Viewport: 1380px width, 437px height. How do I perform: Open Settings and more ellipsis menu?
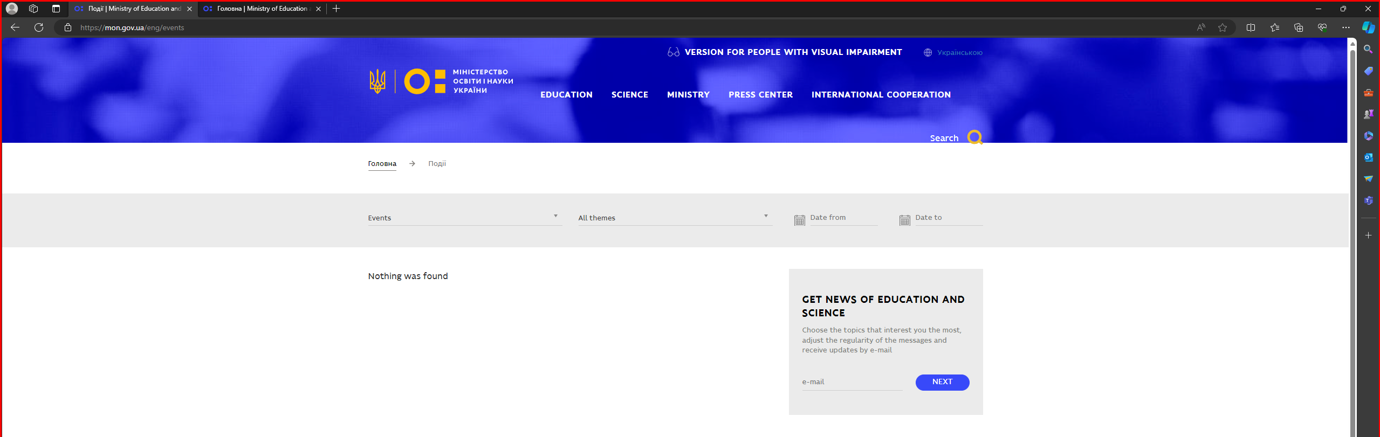click(x=1345, y=27)
